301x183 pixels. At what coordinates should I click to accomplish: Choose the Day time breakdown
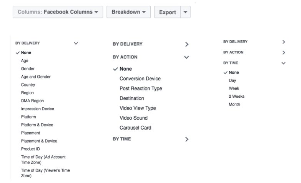pyautogui.click(x=232, y=81)
